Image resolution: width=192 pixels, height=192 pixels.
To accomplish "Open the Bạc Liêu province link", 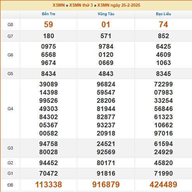I will point(164,14).
